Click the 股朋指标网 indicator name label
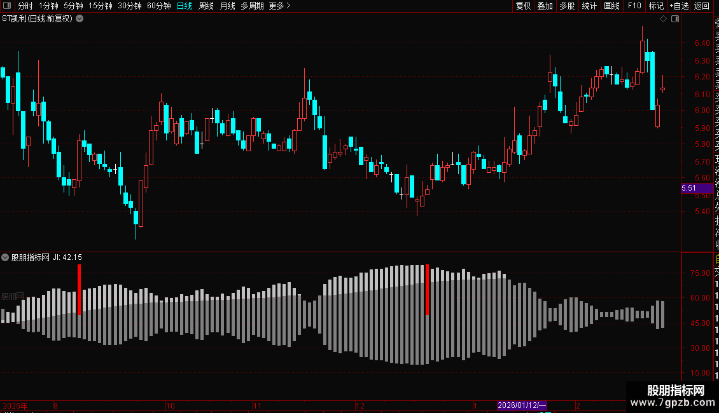Image resolution: width=719 pixels, height=413 pixels. pos(31,257)
